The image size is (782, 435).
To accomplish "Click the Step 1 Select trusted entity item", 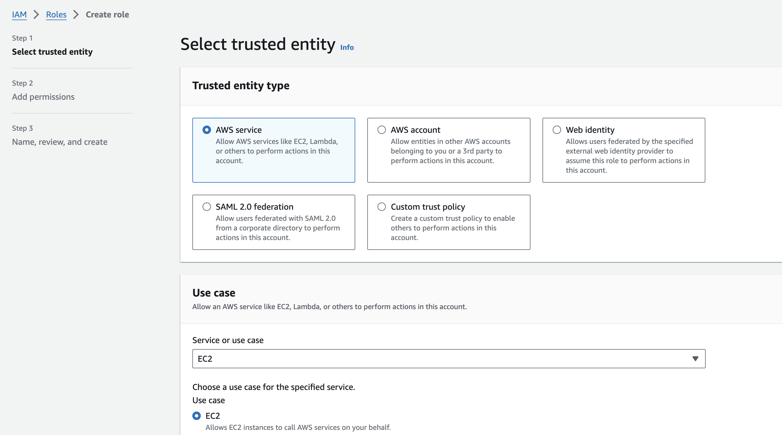I will tap(52, 52).
